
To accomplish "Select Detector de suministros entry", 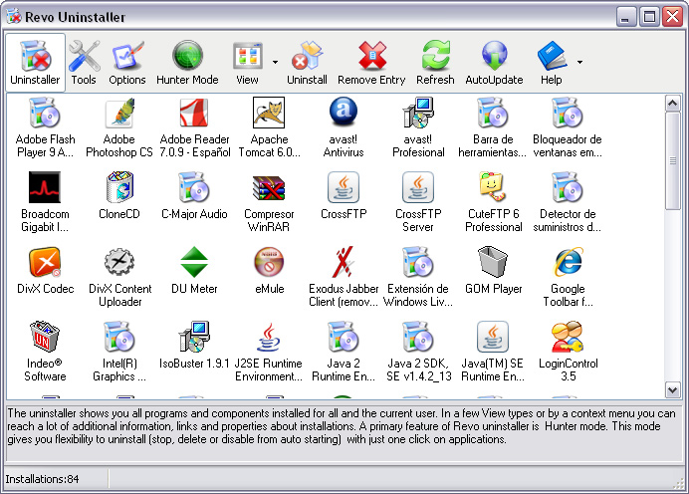I will click(568, 202).
